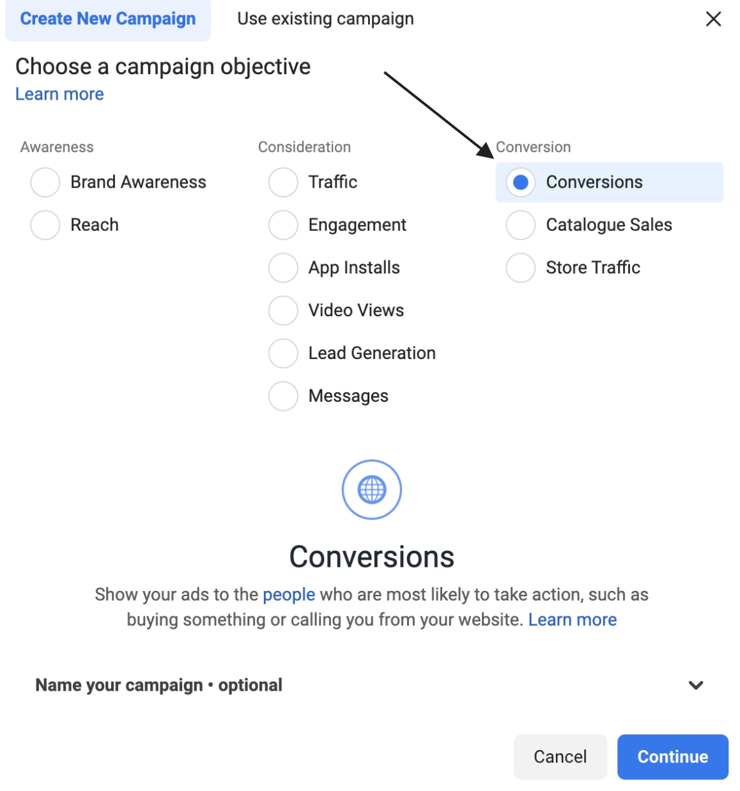
Task: Select Store Traffic objective
Action: coord(521,268)
